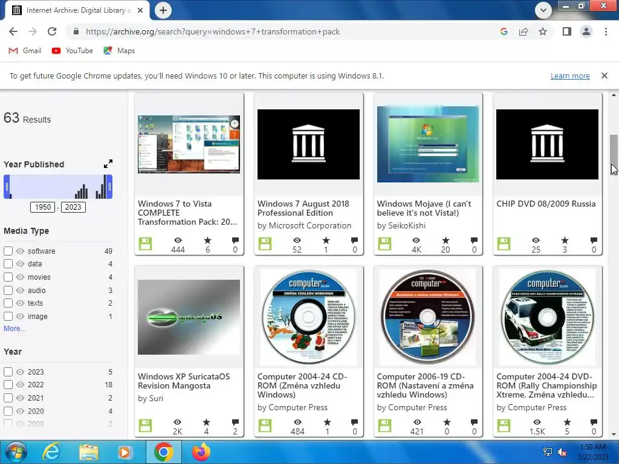The image size is (619, 464).
Task: Click the left handle of year range slider
Action: pos(7,187)
